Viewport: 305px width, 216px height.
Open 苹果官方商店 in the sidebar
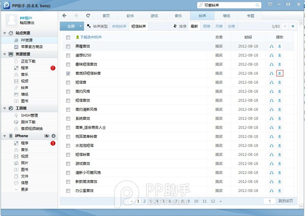32,47
